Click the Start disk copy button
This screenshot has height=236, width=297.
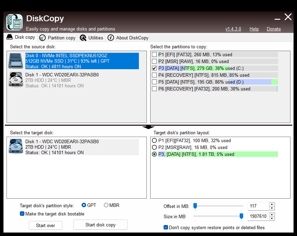(x=100, y=225)
